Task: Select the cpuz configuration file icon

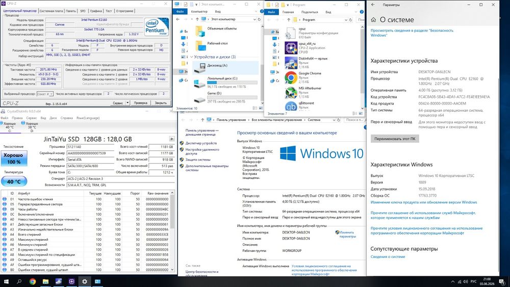Action: pos(290,33)
